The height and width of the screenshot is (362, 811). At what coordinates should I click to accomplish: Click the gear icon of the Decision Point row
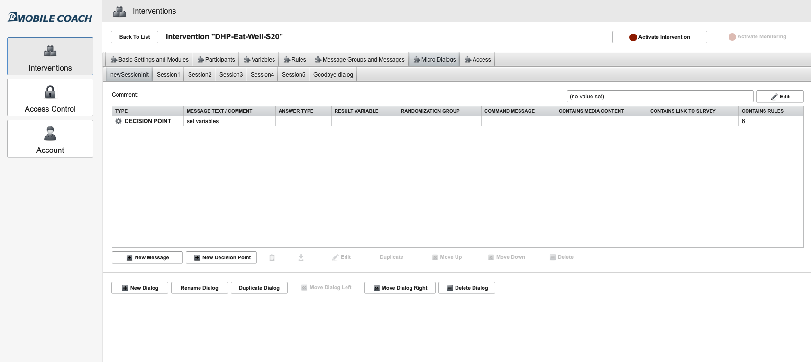point(118,121)
